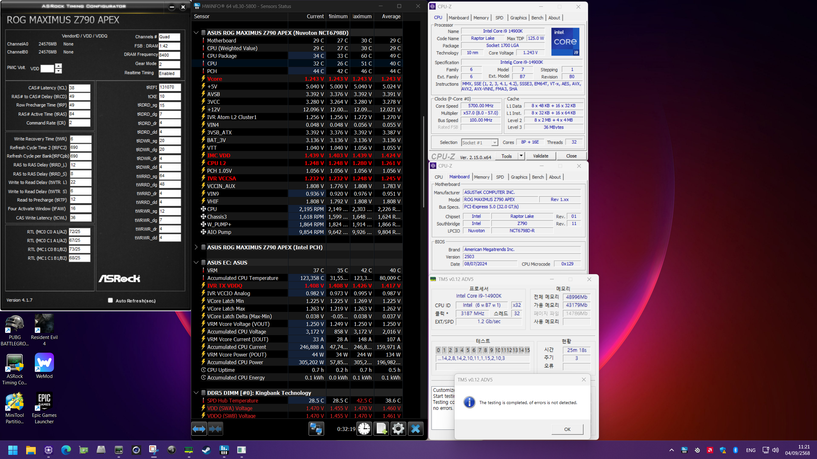
Task: Click ENG language indicator in taskbar
Action: click(x=751, y=450)
